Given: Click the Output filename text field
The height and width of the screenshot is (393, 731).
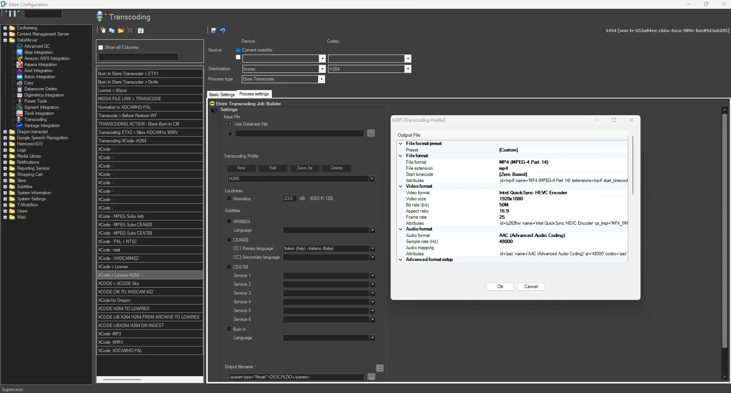Looking at the screenshot, I should click(296, 377).
